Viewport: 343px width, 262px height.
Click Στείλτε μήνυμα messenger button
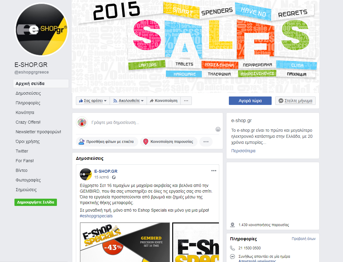295,101
